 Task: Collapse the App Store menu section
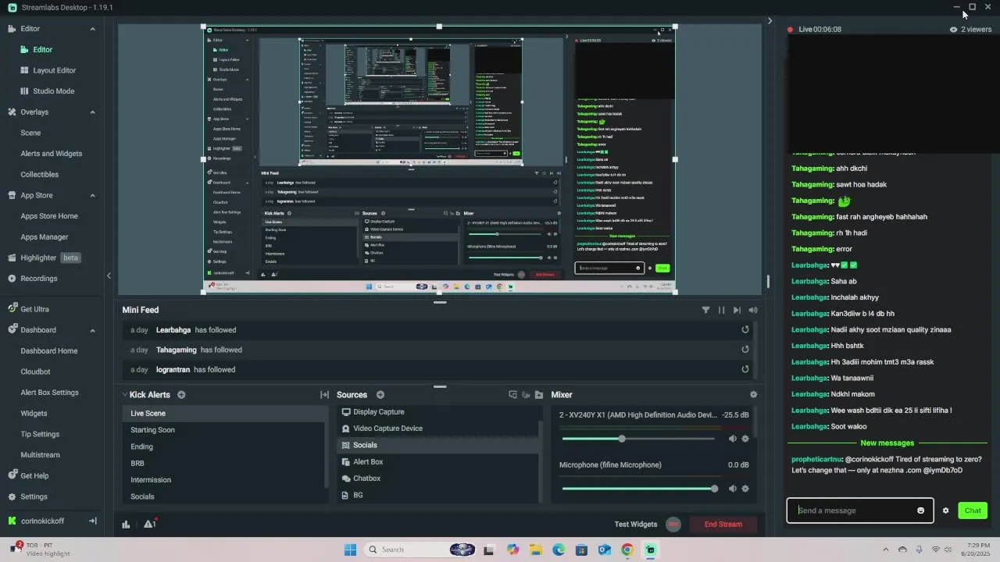coord(92,195)
